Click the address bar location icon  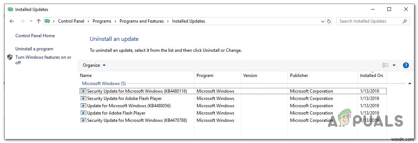tap(47, 21)
